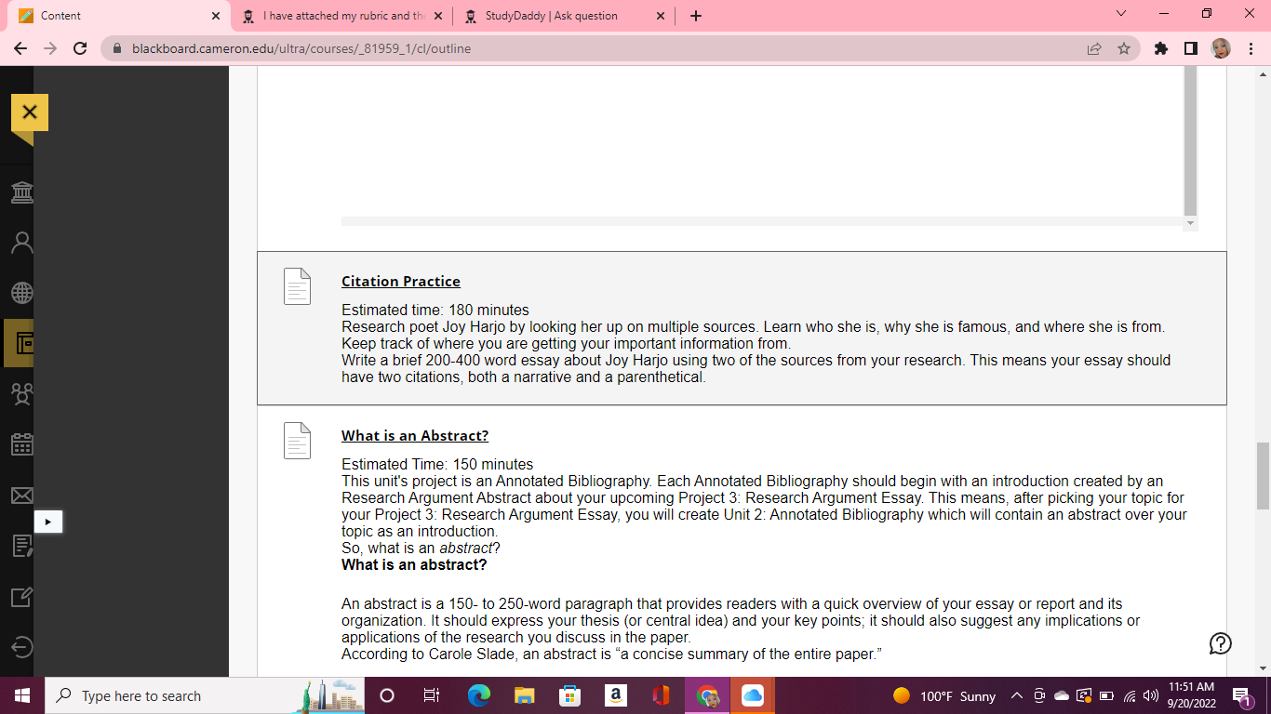Open the tab search dropdown in Chrome
The image size is (1271, 714).
coord(1120,15)
